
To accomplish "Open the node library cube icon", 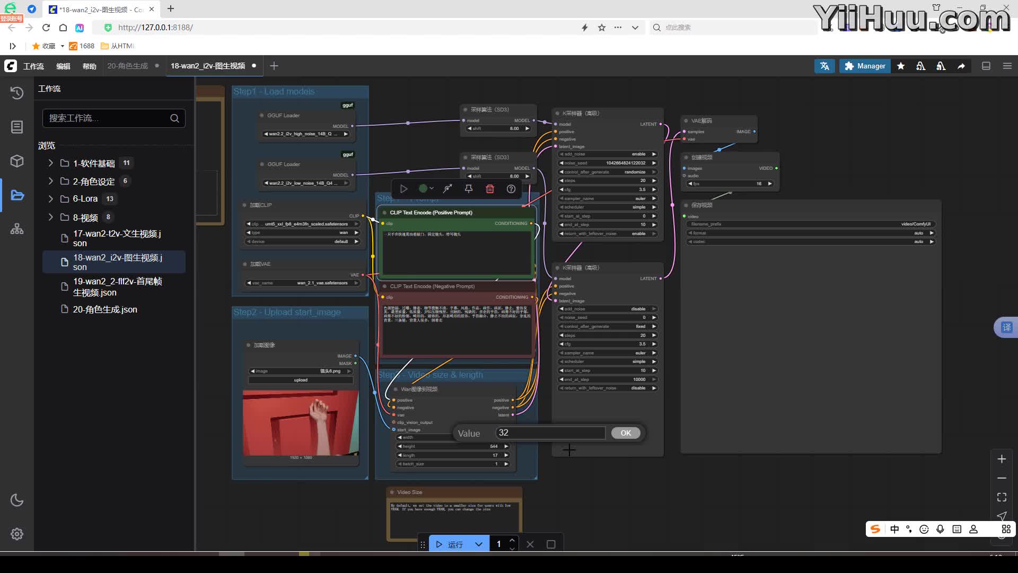I will [17, 161].
